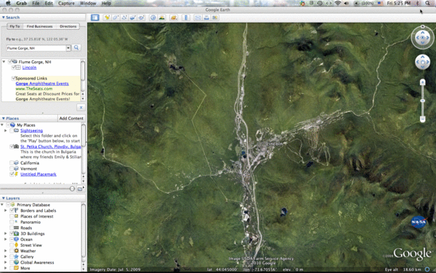
Task: Check the Sightseeing folder checkbox
Action: pyautogui.click(x=12, y=130)
